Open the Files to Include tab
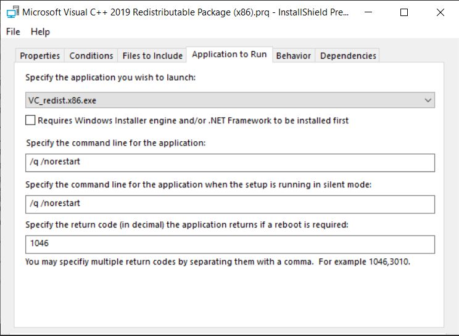459x336 pixels. (152, 55)
